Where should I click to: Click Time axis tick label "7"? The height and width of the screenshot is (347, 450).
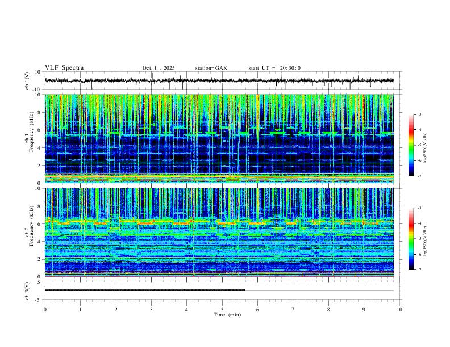tap(293, 310)
